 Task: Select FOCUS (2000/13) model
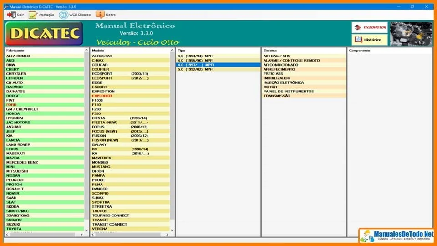(x=131, y=127)
